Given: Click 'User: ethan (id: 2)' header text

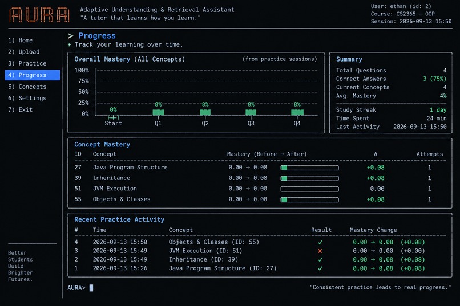Looking at the screenshot, I should (x=401, y=6).
